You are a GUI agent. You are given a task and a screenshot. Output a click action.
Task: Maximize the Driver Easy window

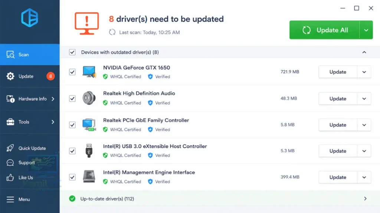pyautogui.click(x=357, y=8)
